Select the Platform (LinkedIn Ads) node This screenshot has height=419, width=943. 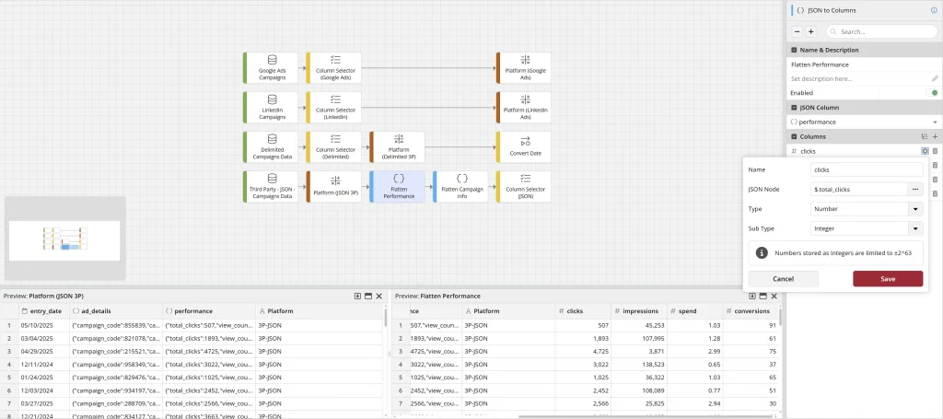tap(524, 107)
